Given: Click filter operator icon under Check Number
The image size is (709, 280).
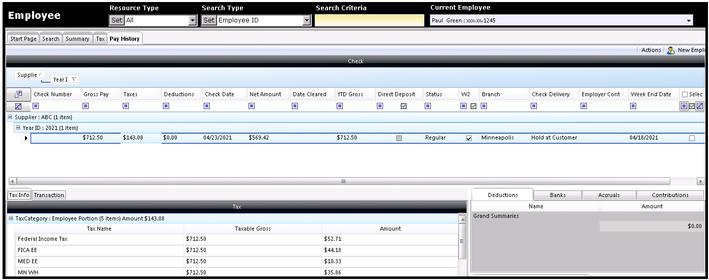Looking at the screenshot, I should click(36, 106).
